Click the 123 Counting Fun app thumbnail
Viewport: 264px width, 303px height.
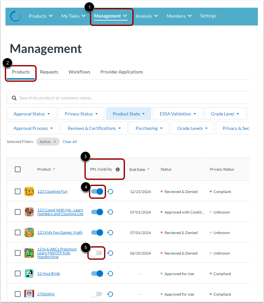29,191
